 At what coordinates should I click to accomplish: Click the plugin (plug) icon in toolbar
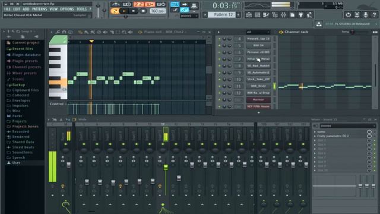pyautogui.click(x=301, y=15)
